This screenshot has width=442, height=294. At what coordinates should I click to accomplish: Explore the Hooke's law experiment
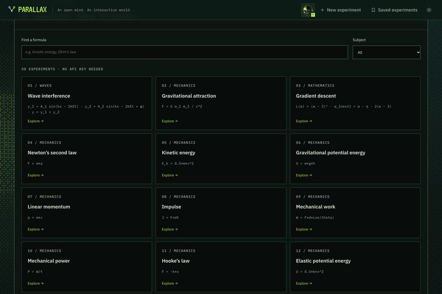point(169,283)
